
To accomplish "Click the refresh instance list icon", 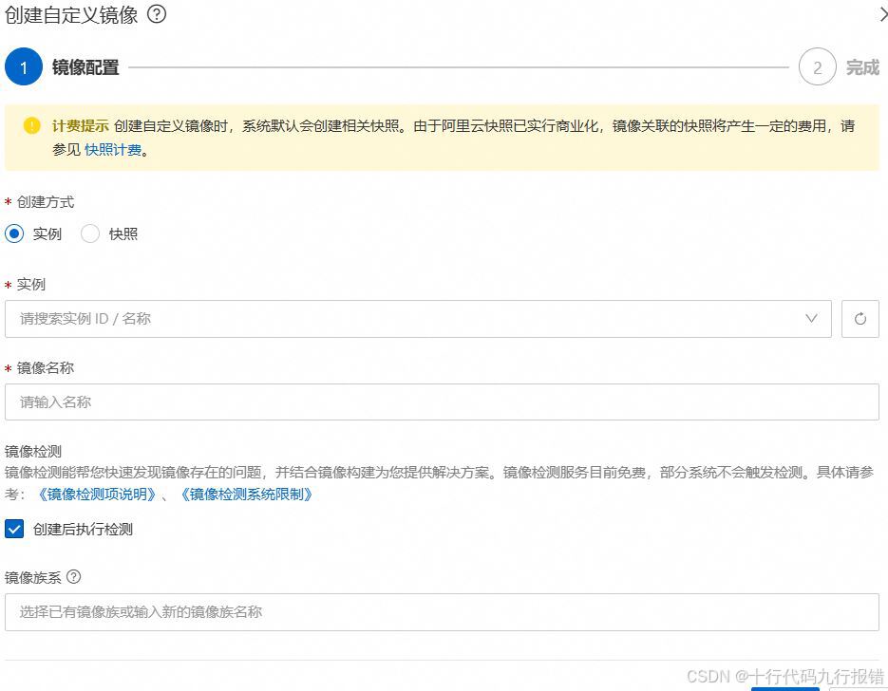I will tap(860, 319).
